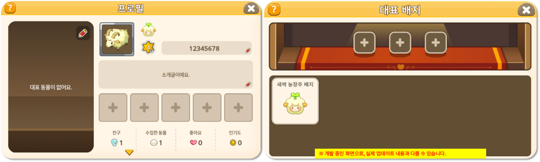Click the sprout sheep badge next to the avatar
The width and height of the screenshot is (540, 162).
[x=149, y=30]
